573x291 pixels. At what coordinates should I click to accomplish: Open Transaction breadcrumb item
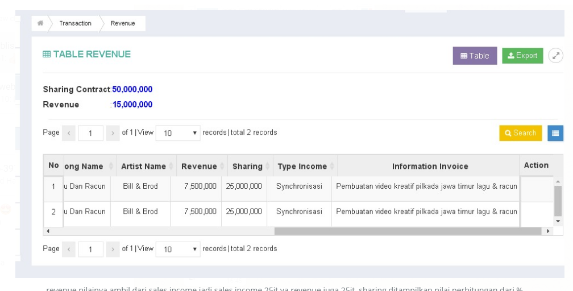point(75,23)
